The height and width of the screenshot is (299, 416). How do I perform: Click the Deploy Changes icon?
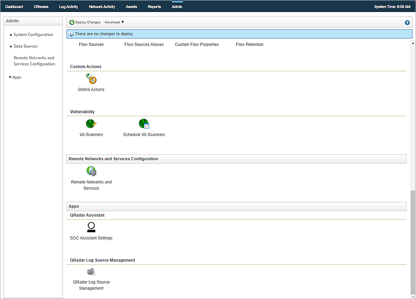tap(72, 22)
